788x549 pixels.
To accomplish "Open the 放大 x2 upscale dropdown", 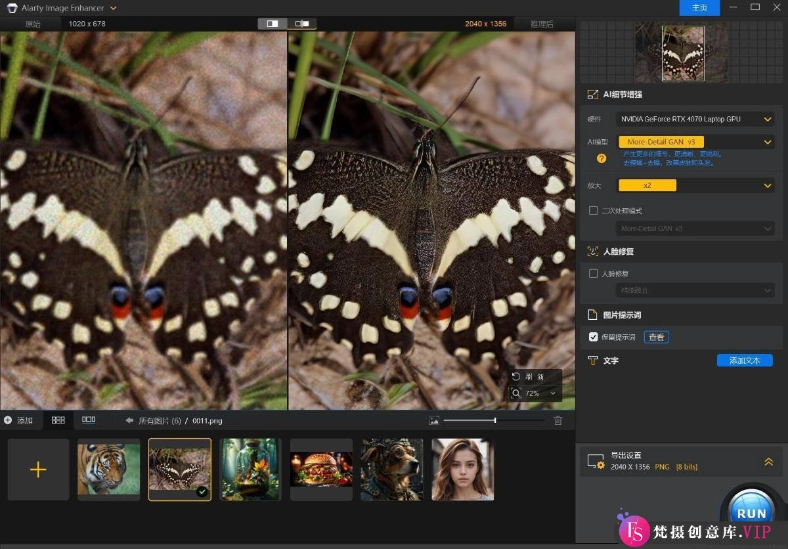I will [x=695, y=186].
